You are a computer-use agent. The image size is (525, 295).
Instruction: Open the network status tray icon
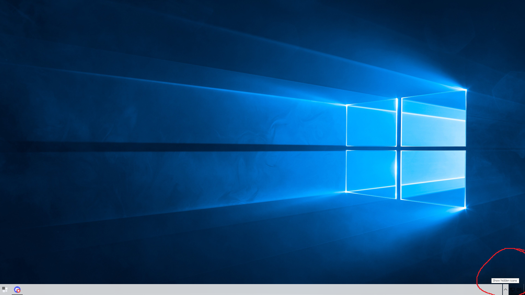click(x=512, y=290)
